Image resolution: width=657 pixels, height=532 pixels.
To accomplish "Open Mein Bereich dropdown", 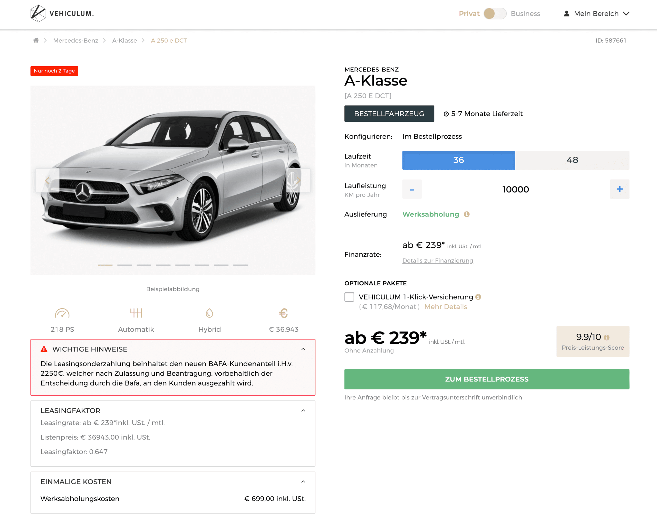I will coord(596,13).
